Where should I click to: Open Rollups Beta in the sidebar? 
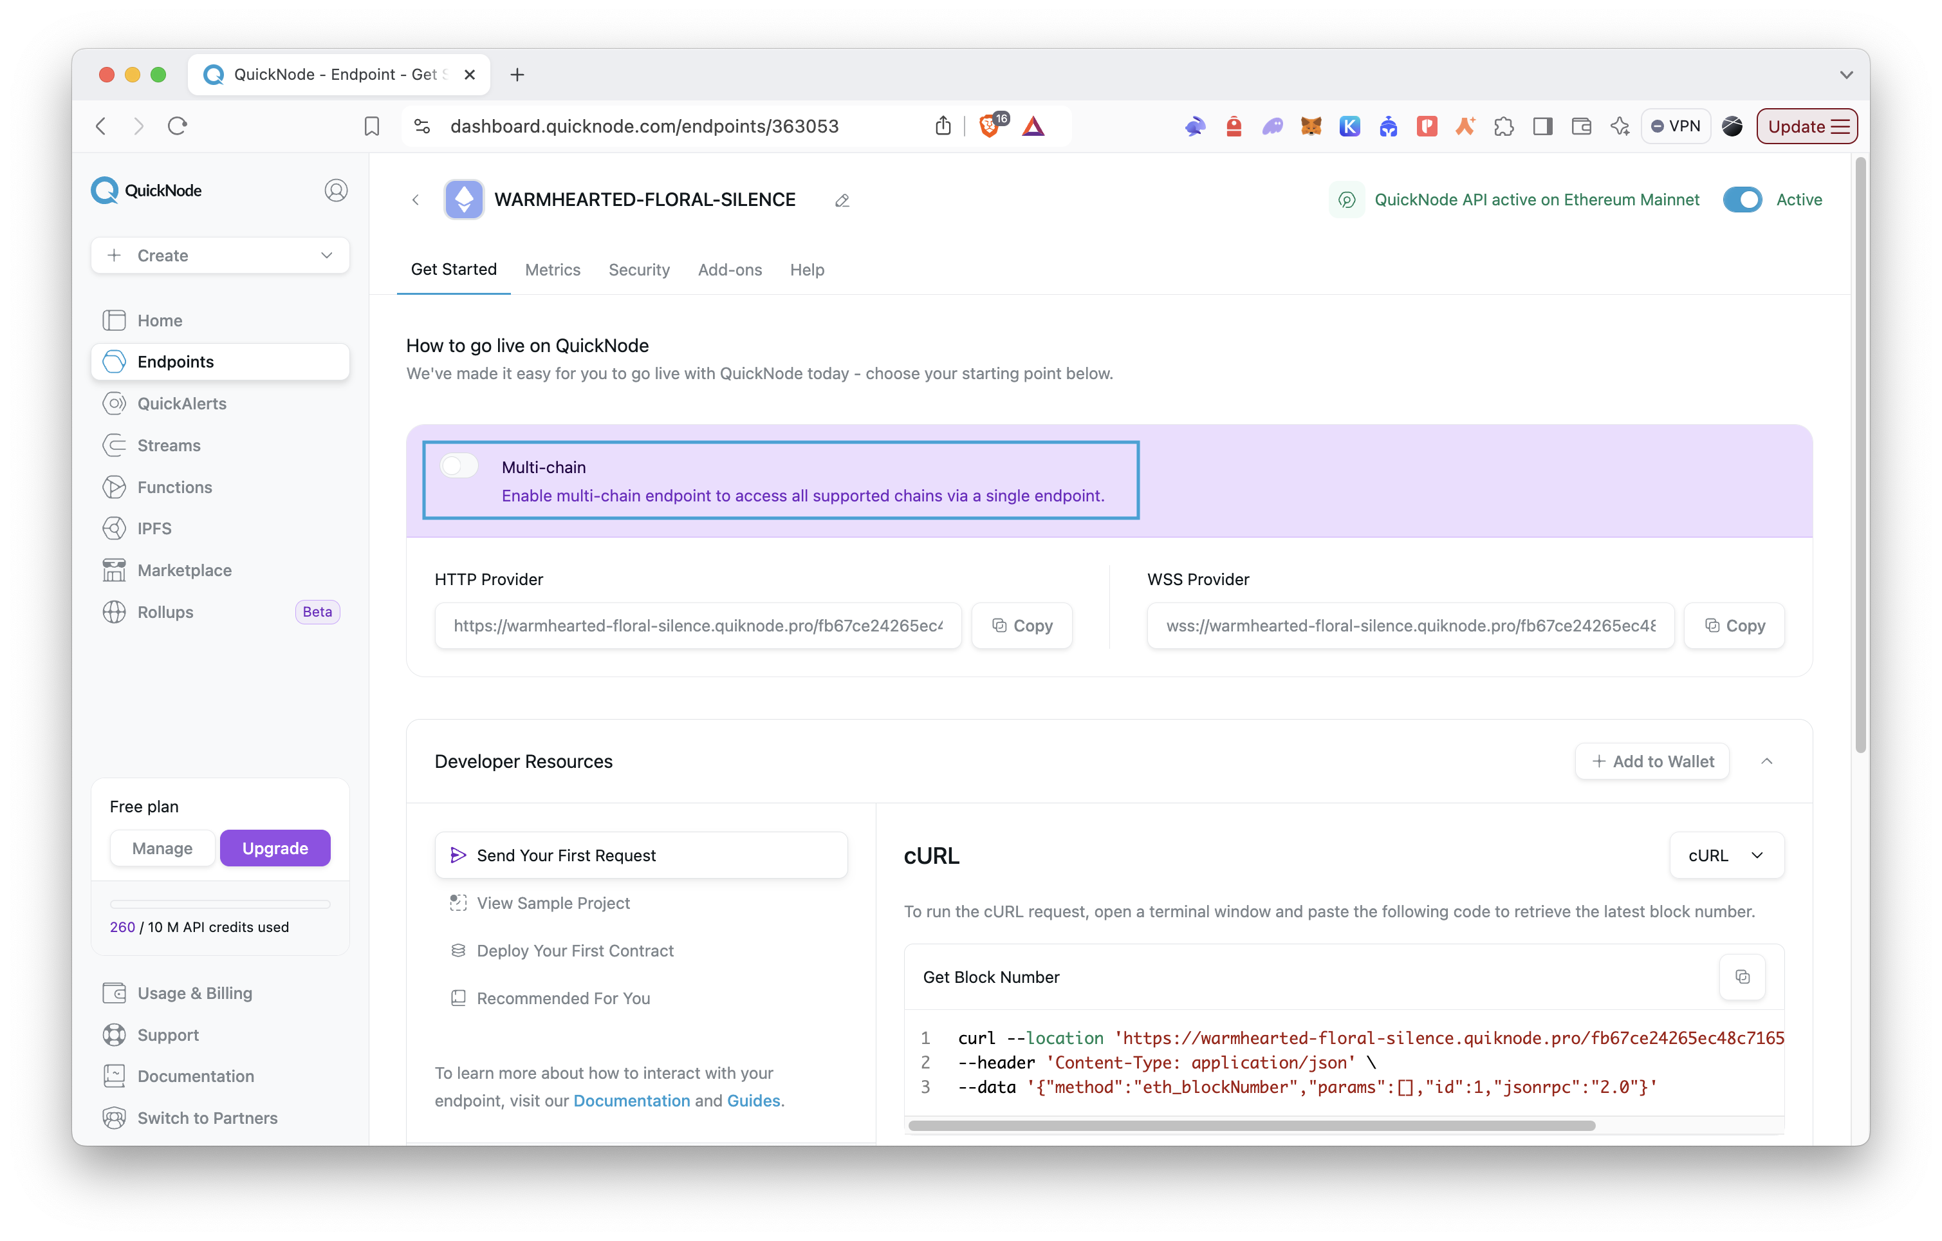220,612
